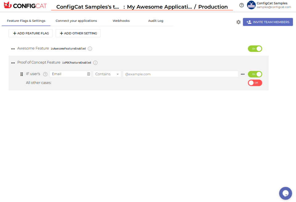296x202 pixels.
Task: Open the options menu for Awesome Feature
Action: (13, 48)
